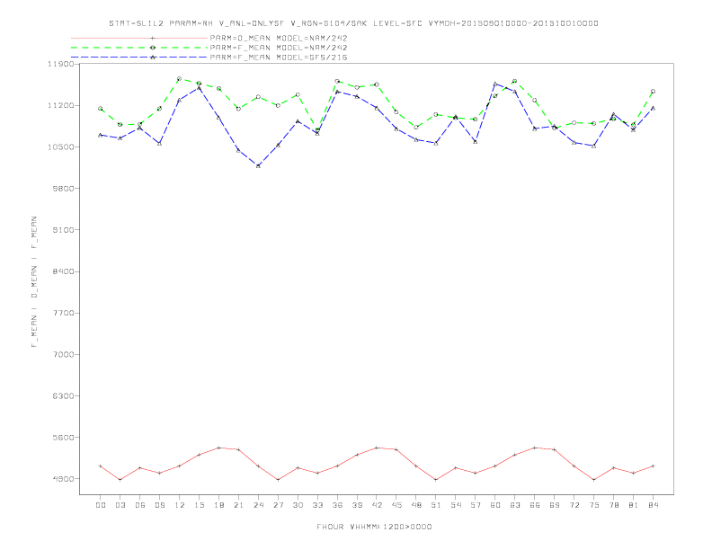The width and height of the screenshot is (712, 550).
Task: Click blue GFS triangle marker at hour 24 minimum
Action: (x=258, y=166)
